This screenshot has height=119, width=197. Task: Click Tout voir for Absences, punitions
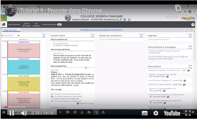141,36
